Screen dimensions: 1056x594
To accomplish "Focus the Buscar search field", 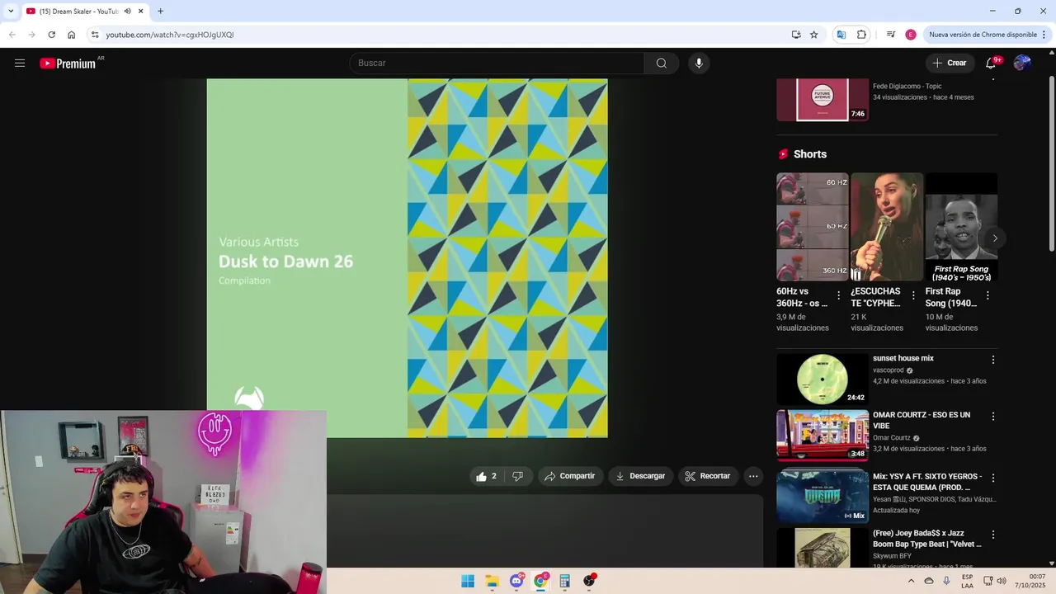I will [497, 63].
